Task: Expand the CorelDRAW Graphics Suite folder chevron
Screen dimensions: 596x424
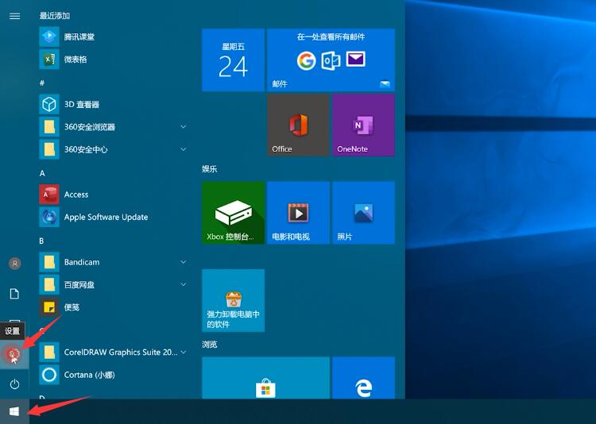Action: tap(184, 353)
